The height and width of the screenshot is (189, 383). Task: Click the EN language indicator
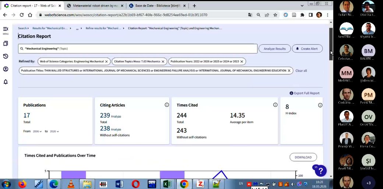click(241, 183)
